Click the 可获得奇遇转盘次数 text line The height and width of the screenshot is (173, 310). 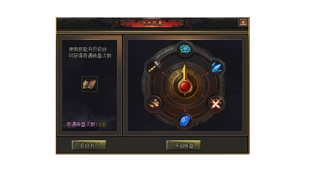point(90,56)
